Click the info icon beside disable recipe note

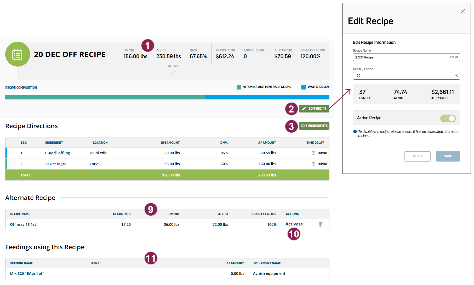[355, 132]
